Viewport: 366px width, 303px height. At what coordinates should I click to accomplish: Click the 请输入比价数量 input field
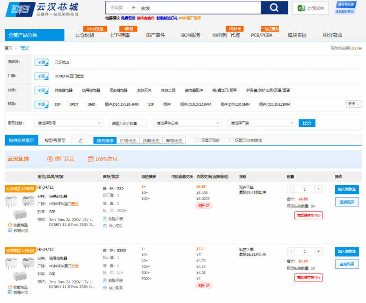128,123
